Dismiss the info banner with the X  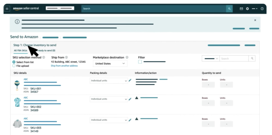[255, 20]
